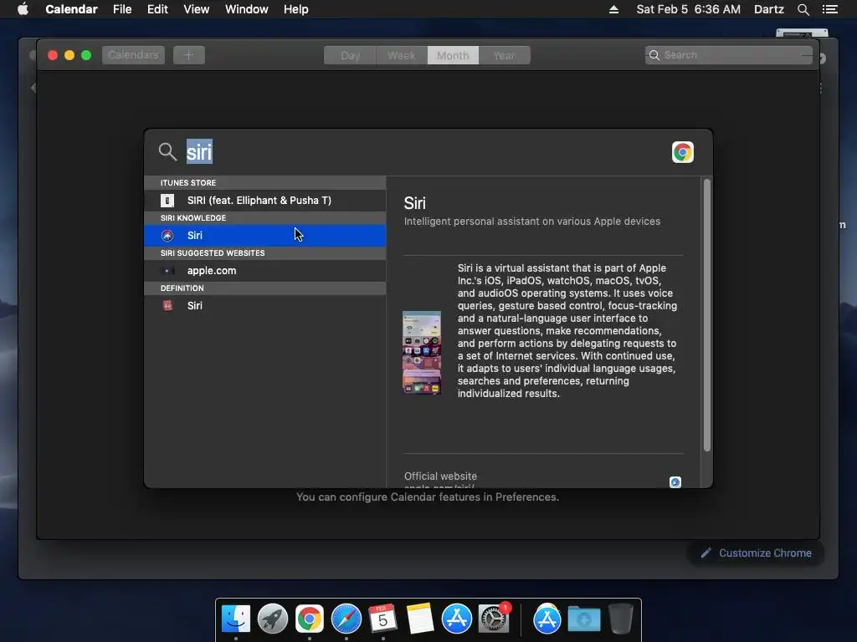Select SIRI (feat. Elliphant & Pusha T) result
857x642 pixels.
point(265,201)
